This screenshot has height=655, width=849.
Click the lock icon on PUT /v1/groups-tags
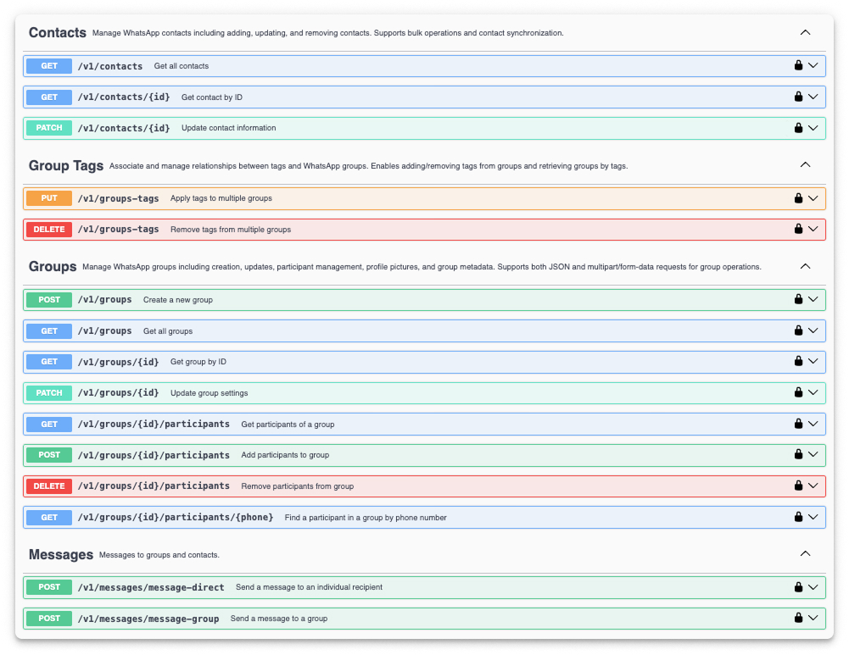pyautogui.click(x=797, y=197)
